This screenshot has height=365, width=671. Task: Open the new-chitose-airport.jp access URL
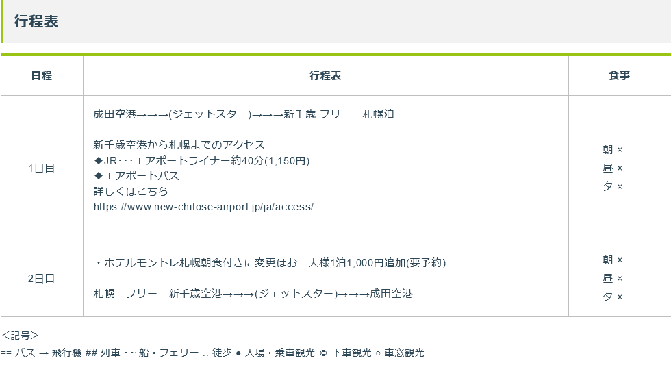coord(204,207)
